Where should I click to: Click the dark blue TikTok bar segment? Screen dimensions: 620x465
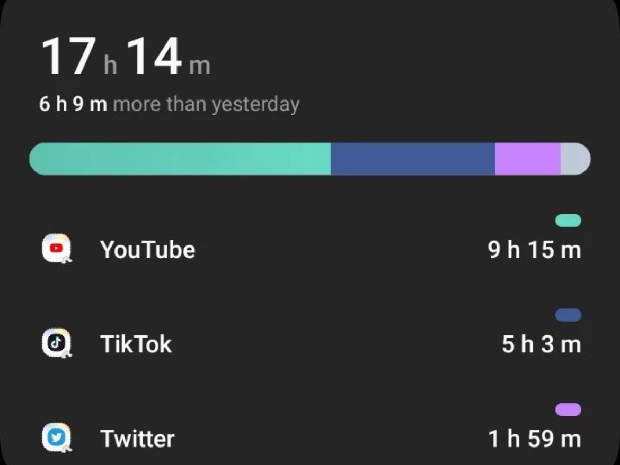click(x=413, y=159)
